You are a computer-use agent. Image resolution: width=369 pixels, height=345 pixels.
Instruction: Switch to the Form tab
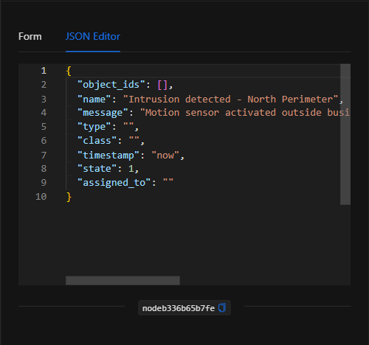point(30,36)
